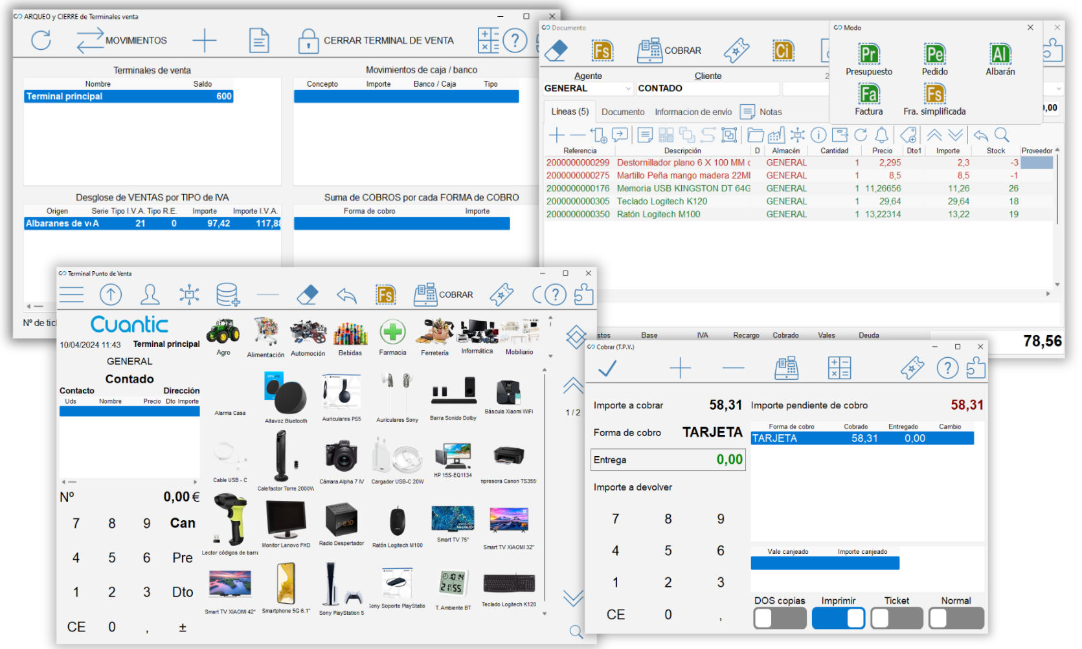The width and height of the screenshot is (1082, 649).
Task: Open calculator icon in Arqueo window toolbar
Action: (x=488, y=40)
